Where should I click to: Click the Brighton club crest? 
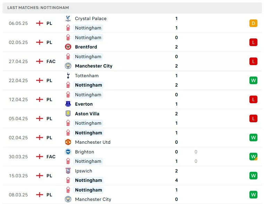[x=68, y=152]
